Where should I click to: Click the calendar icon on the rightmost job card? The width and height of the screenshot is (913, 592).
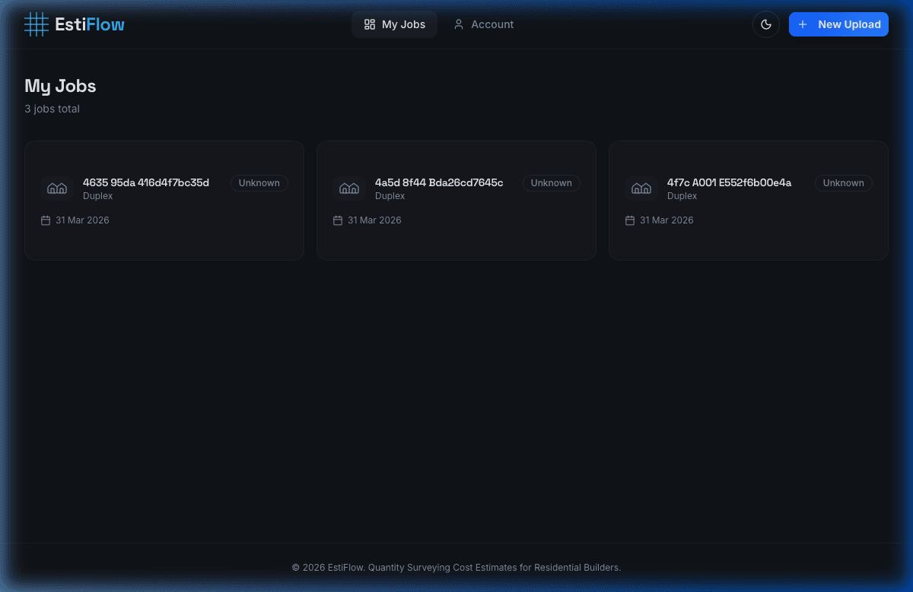point(630,220)
